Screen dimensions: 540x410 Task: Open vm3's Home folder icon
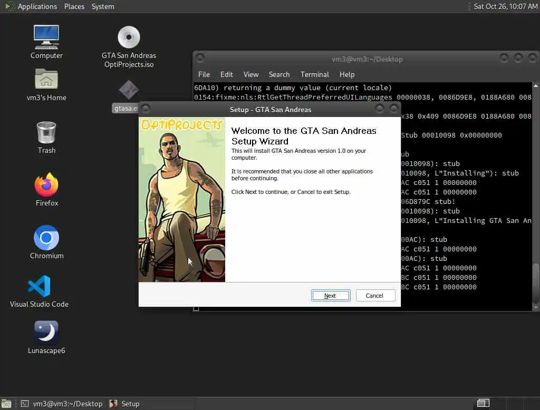tap(46, 85)
